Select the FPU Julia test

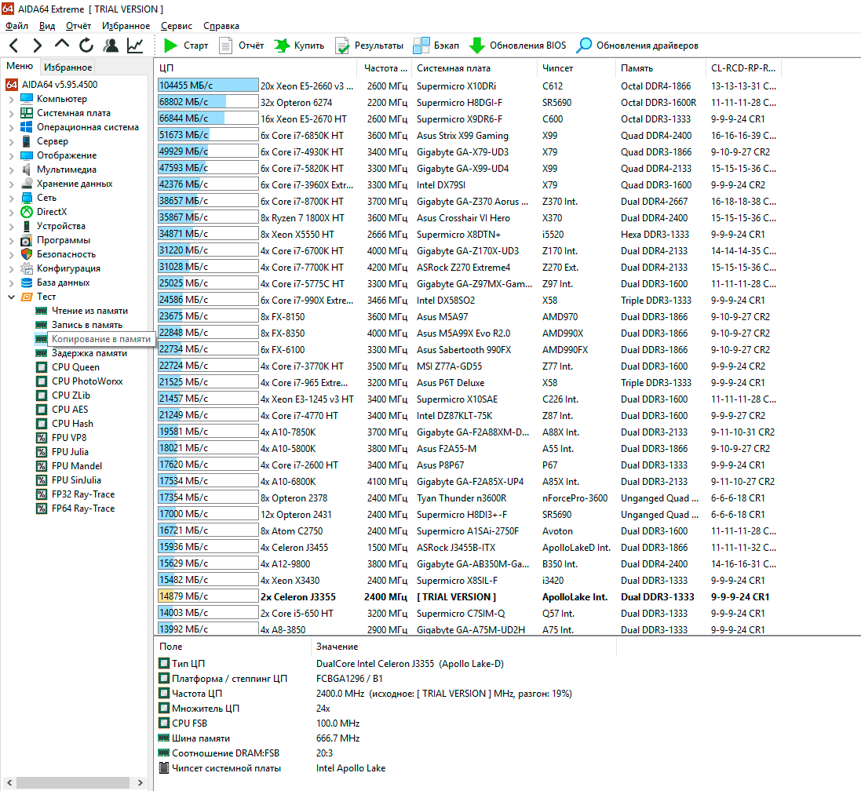coord(70,452)
